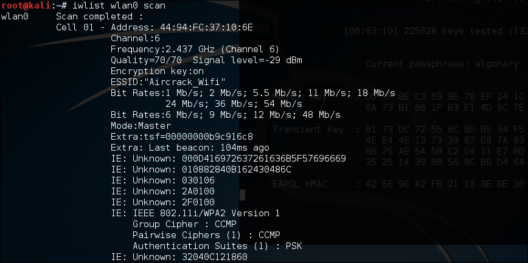Image resolution: width=528 pixels, height=263 pixels.
Task: Click the "Encryption key:on" line
Action: click(x=157, y=70)
